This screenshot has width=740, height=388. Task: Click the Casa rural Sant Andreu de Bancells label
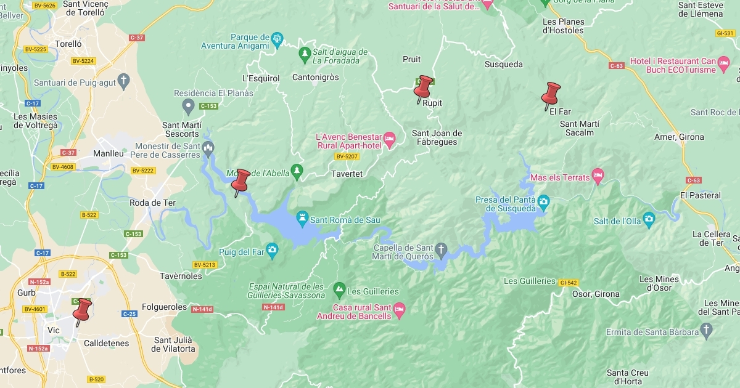click(x=362, y=312)
